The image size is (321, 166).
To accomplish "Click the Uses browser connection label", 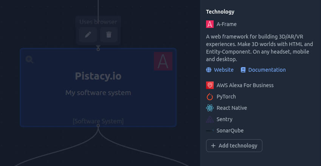I will coord(98,22).
